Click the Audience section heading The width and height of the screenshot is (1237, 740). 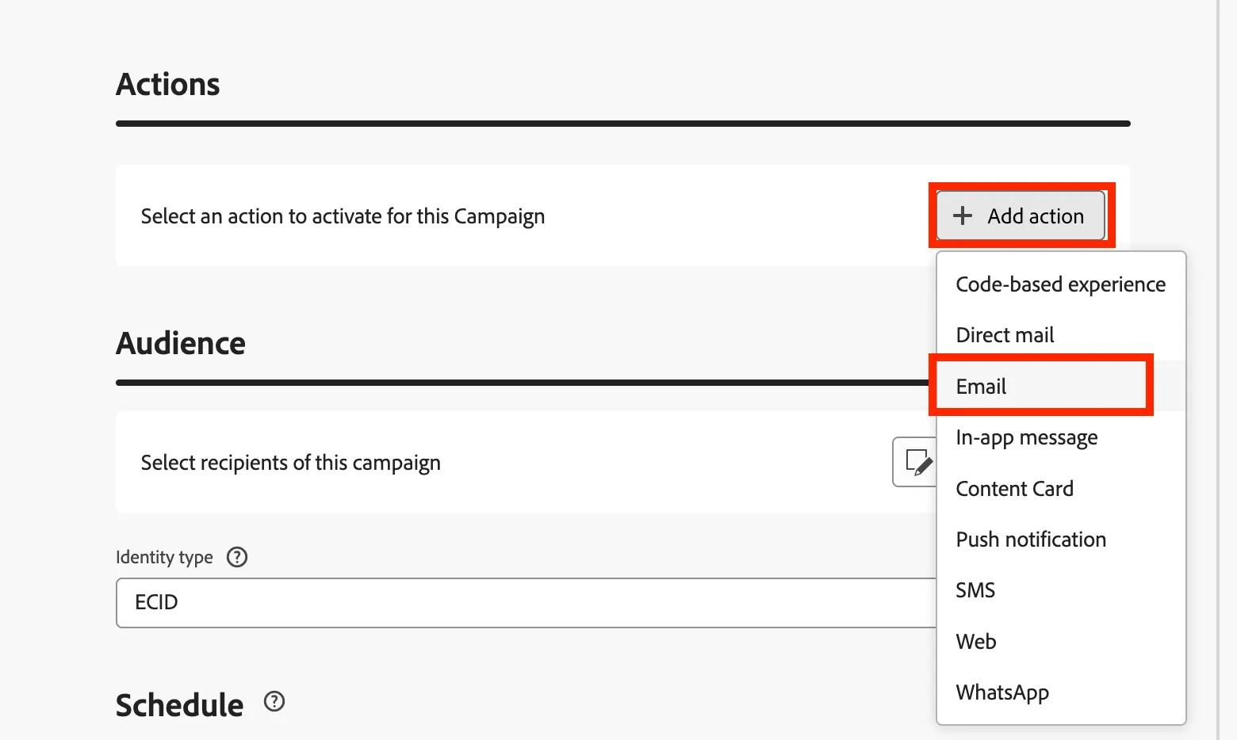tap(181, 344)
